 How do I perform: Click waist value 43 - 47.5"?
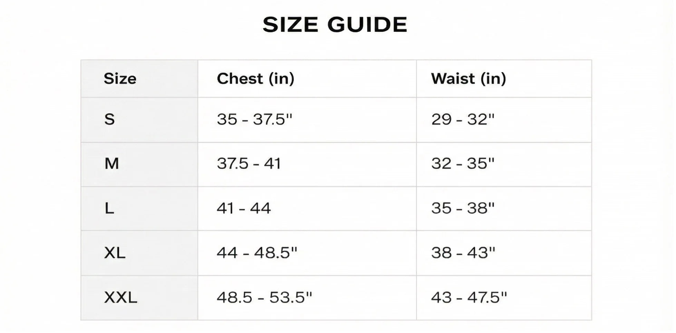469,297
